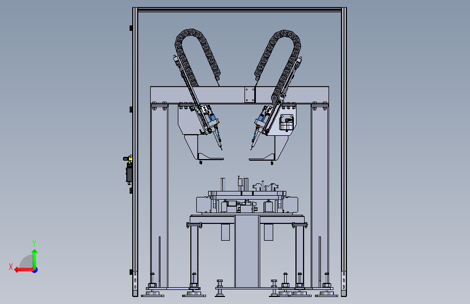Select the top horizontal frame profile
470x304 pixels.
tap(240, 10)
